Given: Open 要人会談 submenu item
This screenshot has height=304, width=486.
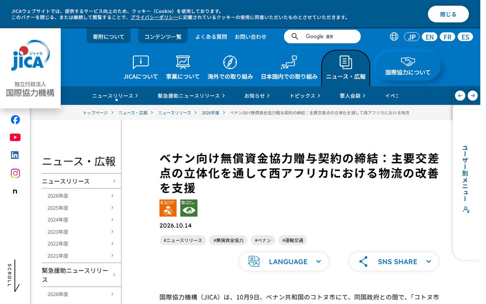Looking at the screenshot, I should 352,96.
